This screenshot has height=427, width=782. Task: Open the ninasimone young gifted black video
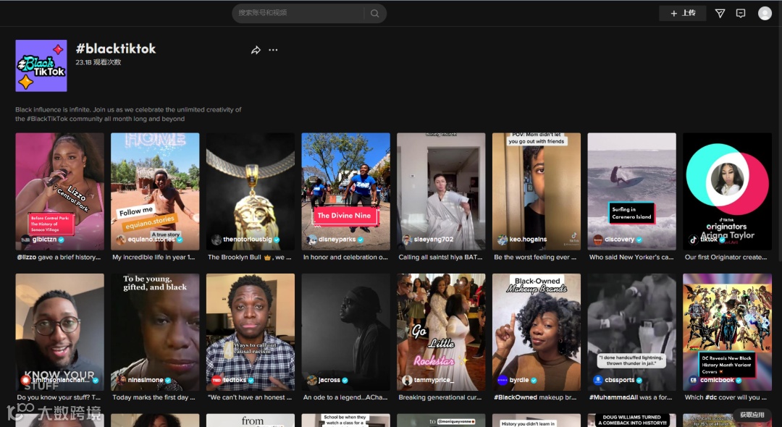click(155, 332)
